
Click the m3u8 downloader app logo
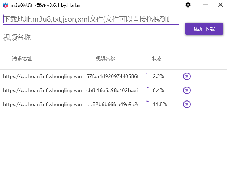click(x=6, y=5)
